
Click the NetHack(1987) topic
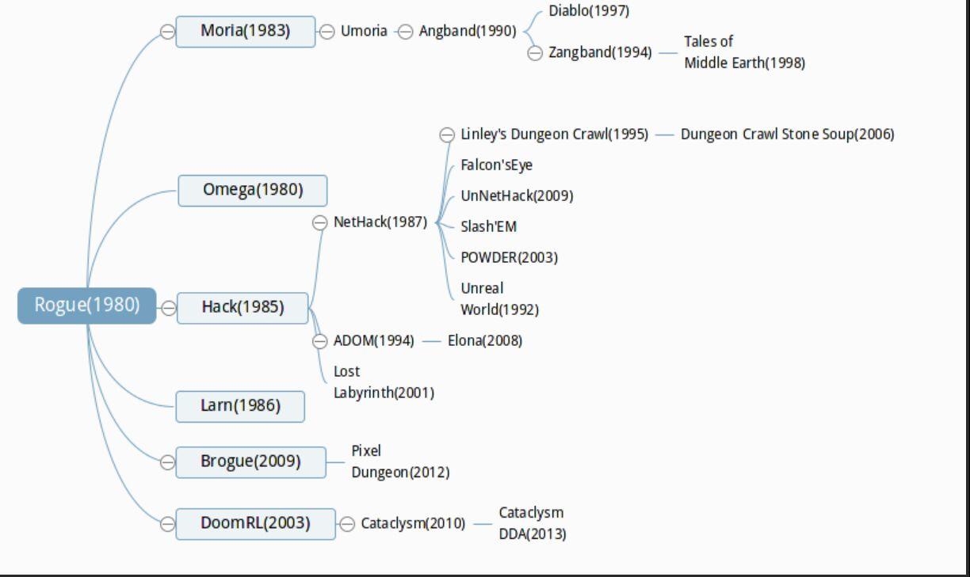[x=380, y=223]
